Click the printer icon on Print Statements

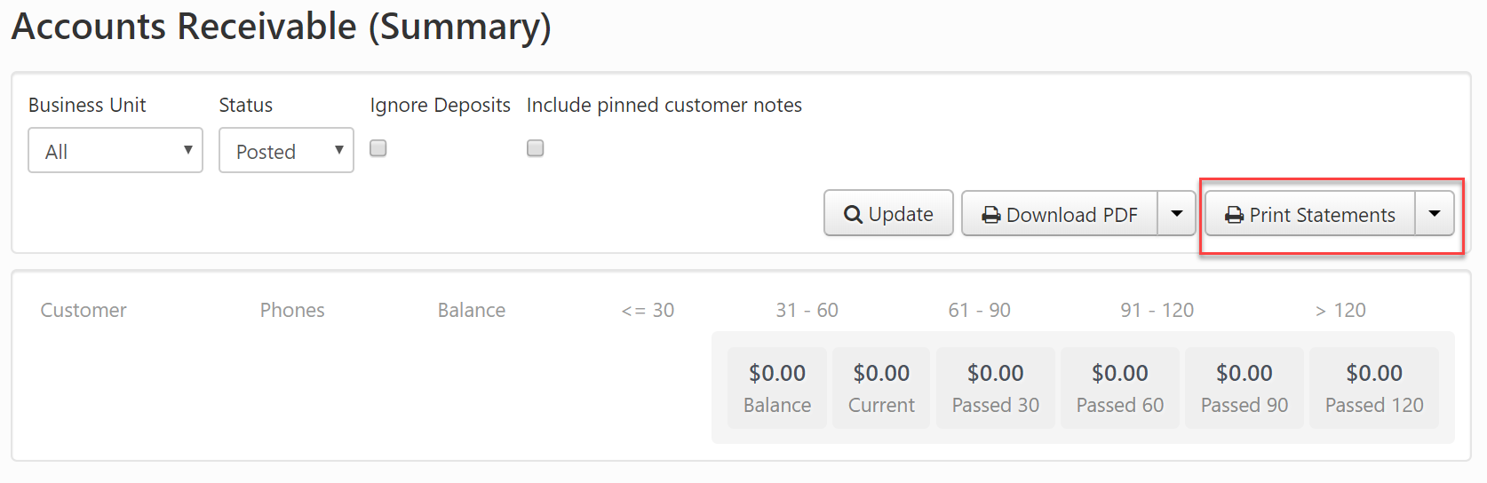[x=1234, y=215]
